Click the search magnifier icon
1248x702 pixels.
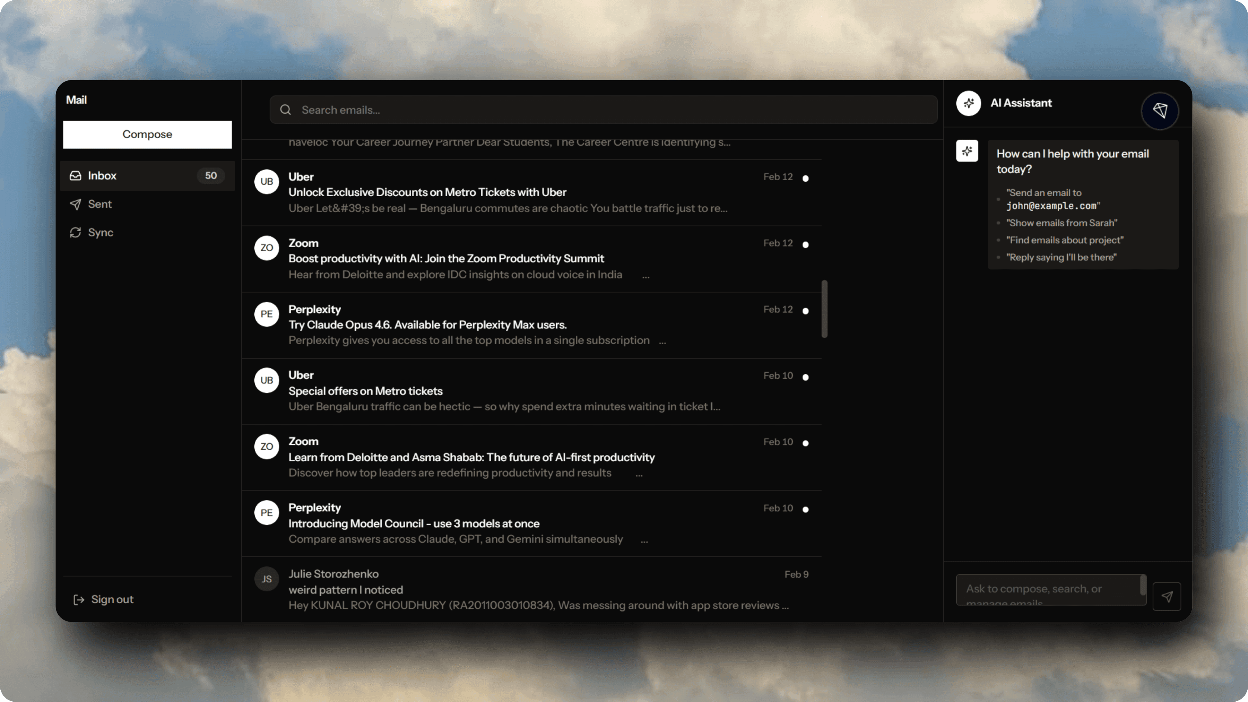coord(285,110)
